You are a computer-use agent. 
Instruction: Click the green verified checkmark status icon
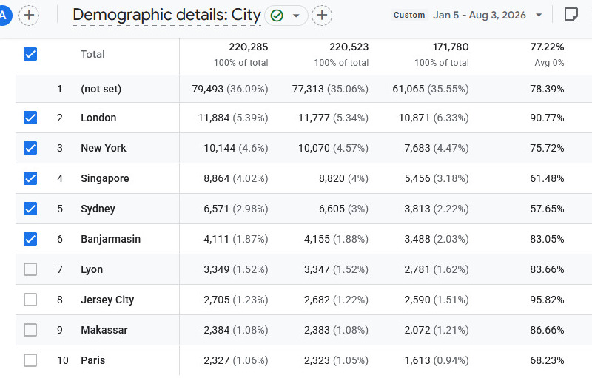point(277,16)
